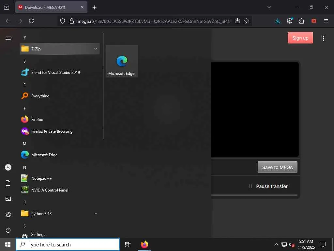Open NVIDIA Control Panel

pos(60,190)
